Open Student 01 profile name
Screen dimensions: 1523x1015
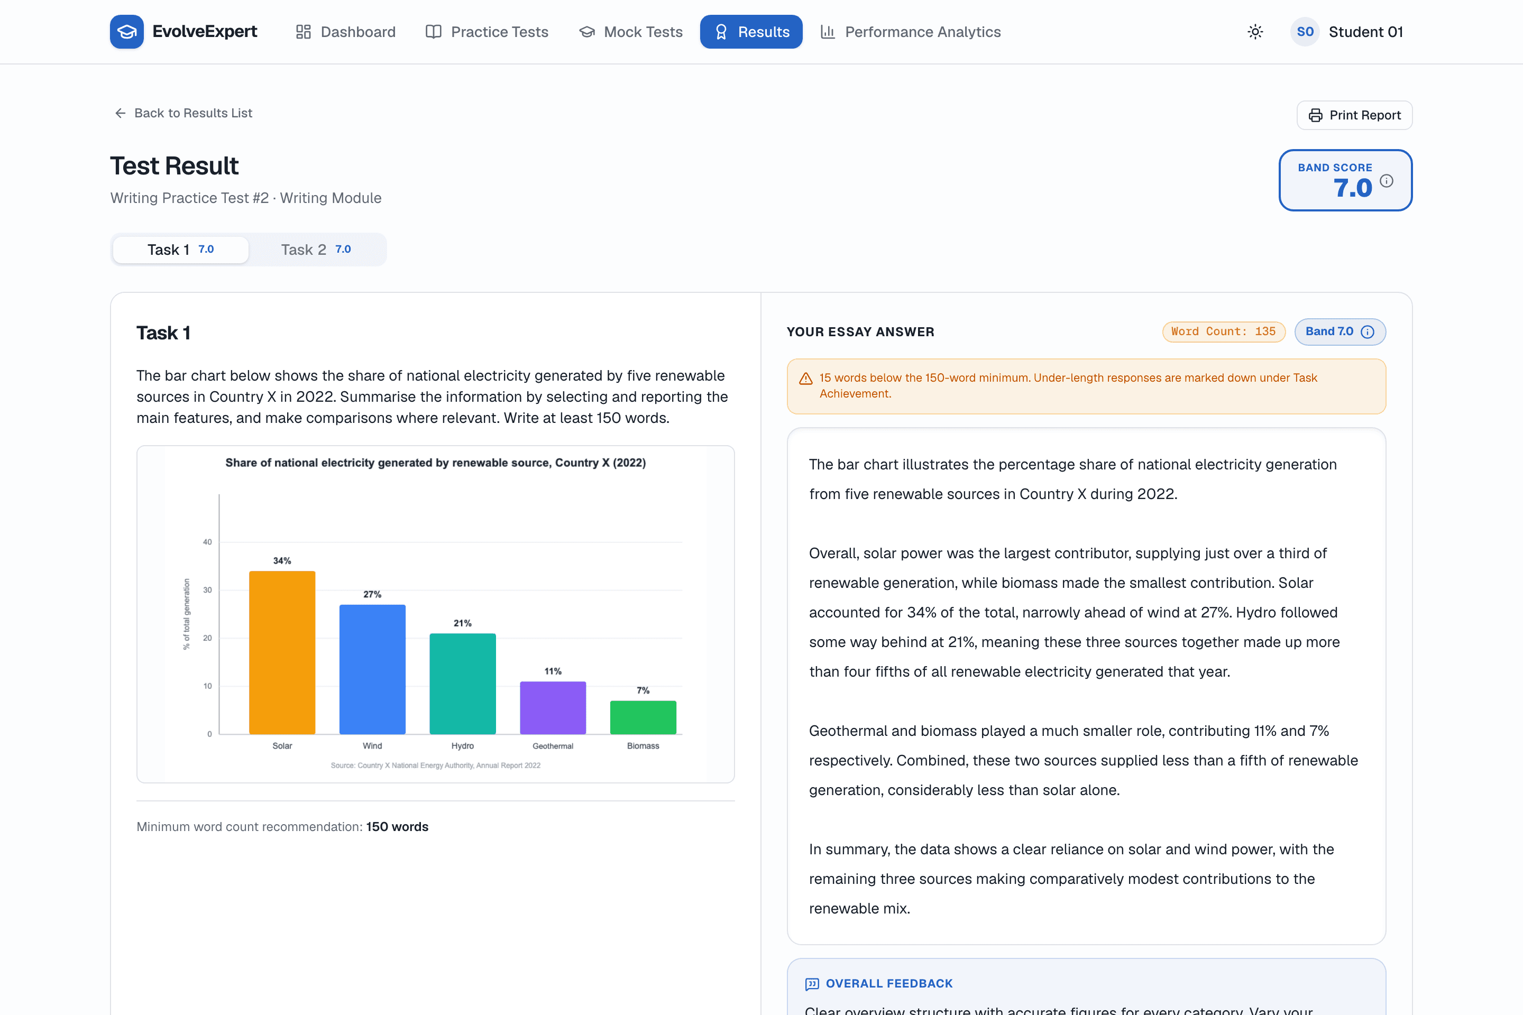click(x=1365, y=32)
